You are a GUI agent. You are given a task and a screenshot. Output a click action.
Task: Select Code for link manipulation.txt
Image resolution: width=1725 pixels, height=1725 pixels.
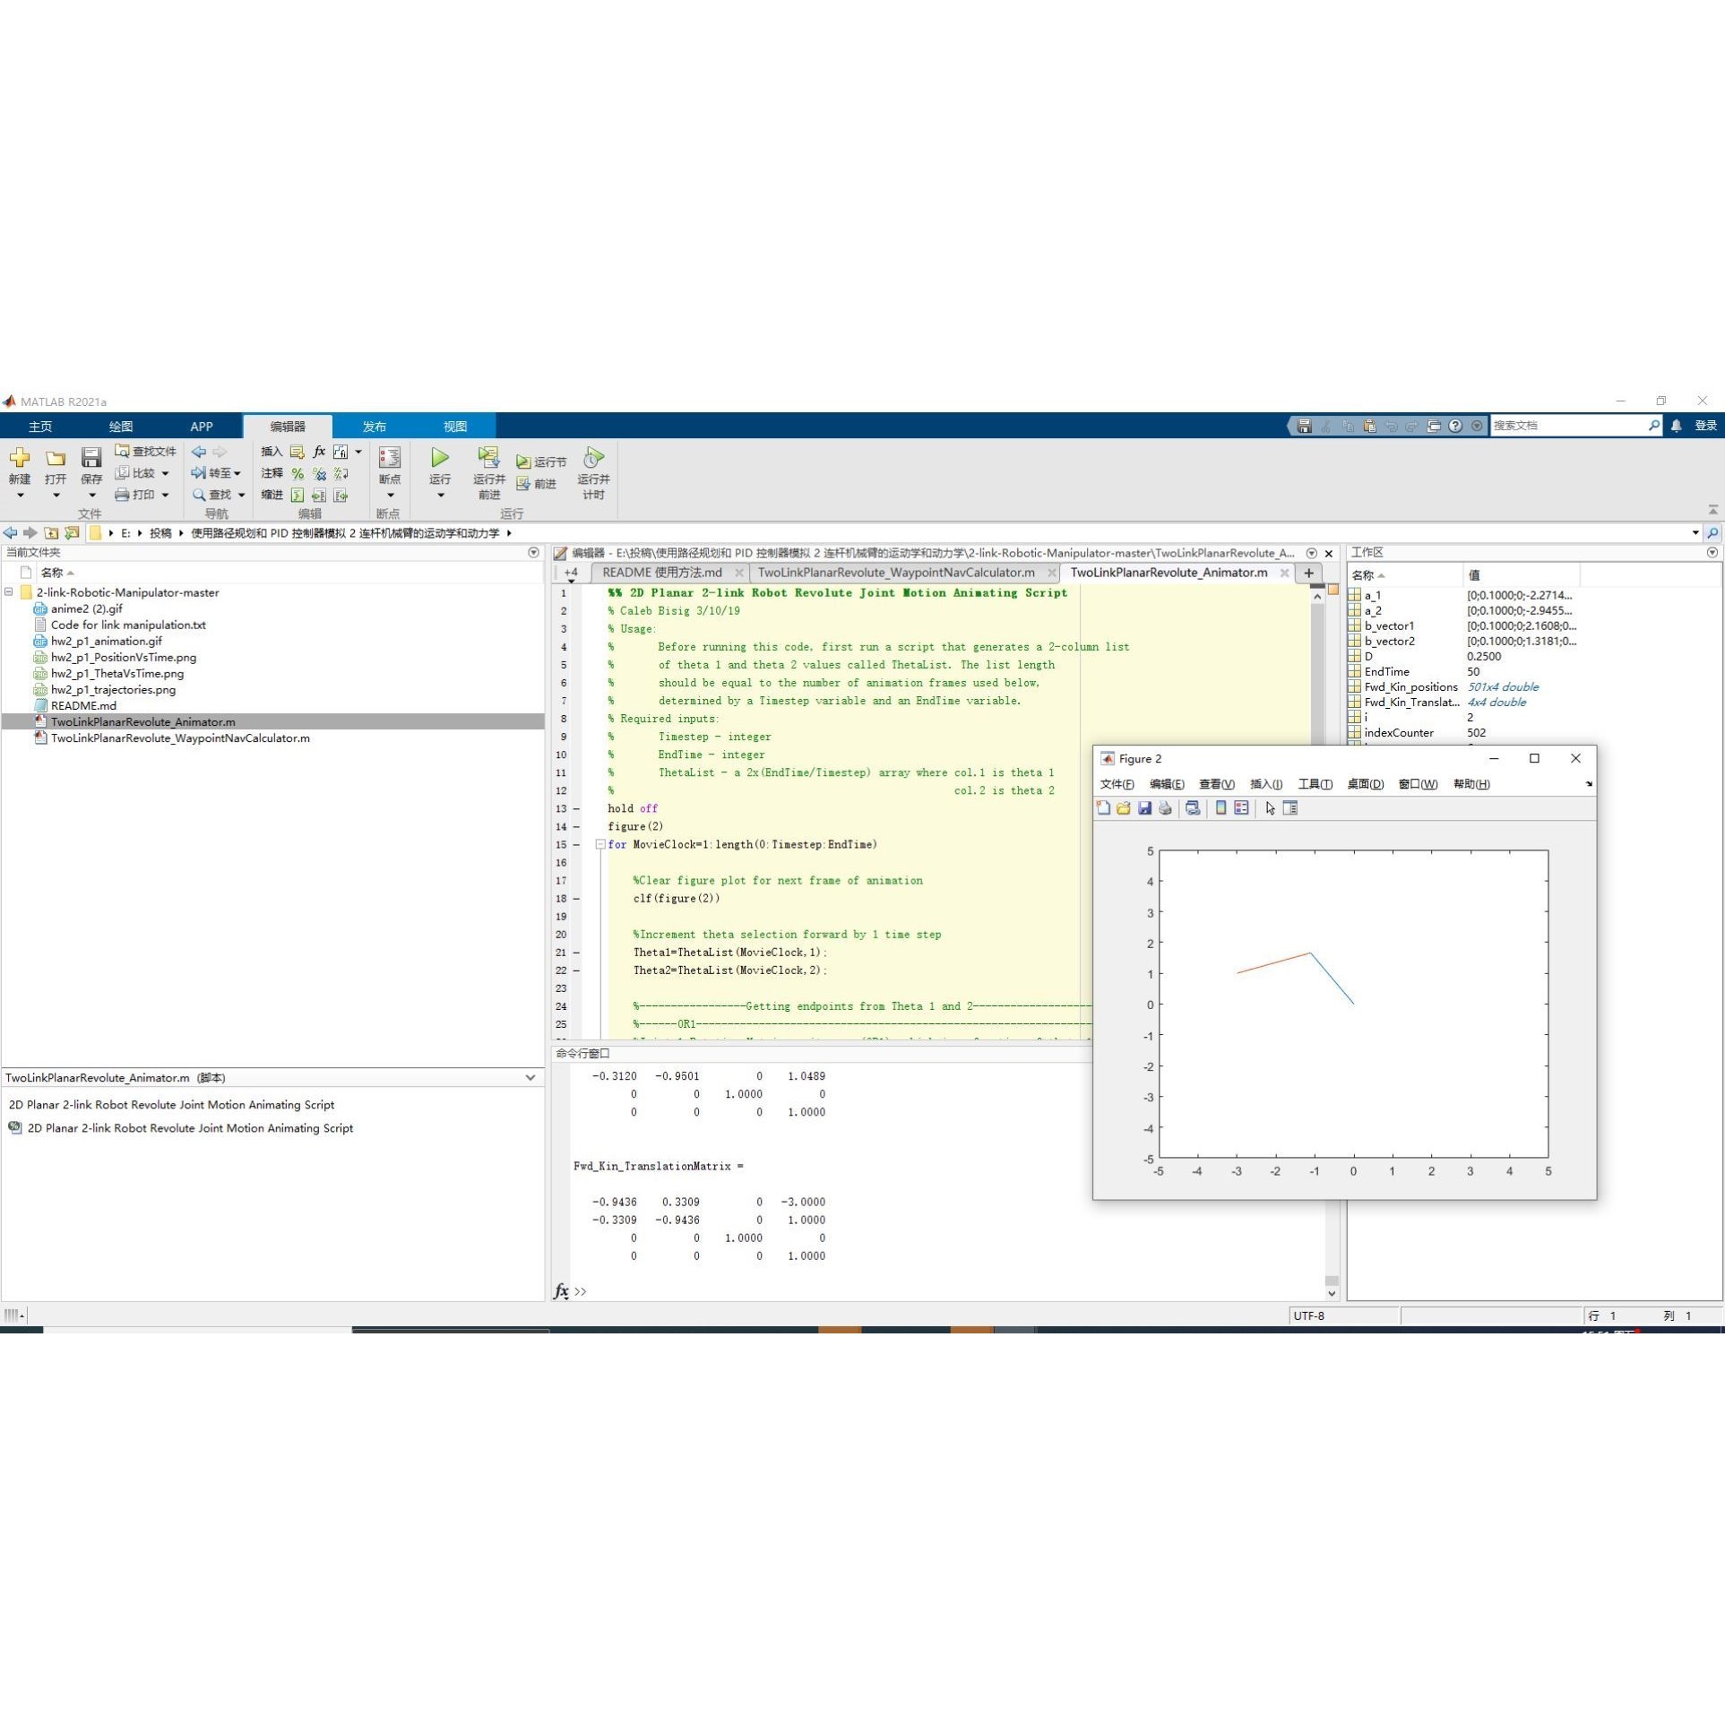[128, 625]
